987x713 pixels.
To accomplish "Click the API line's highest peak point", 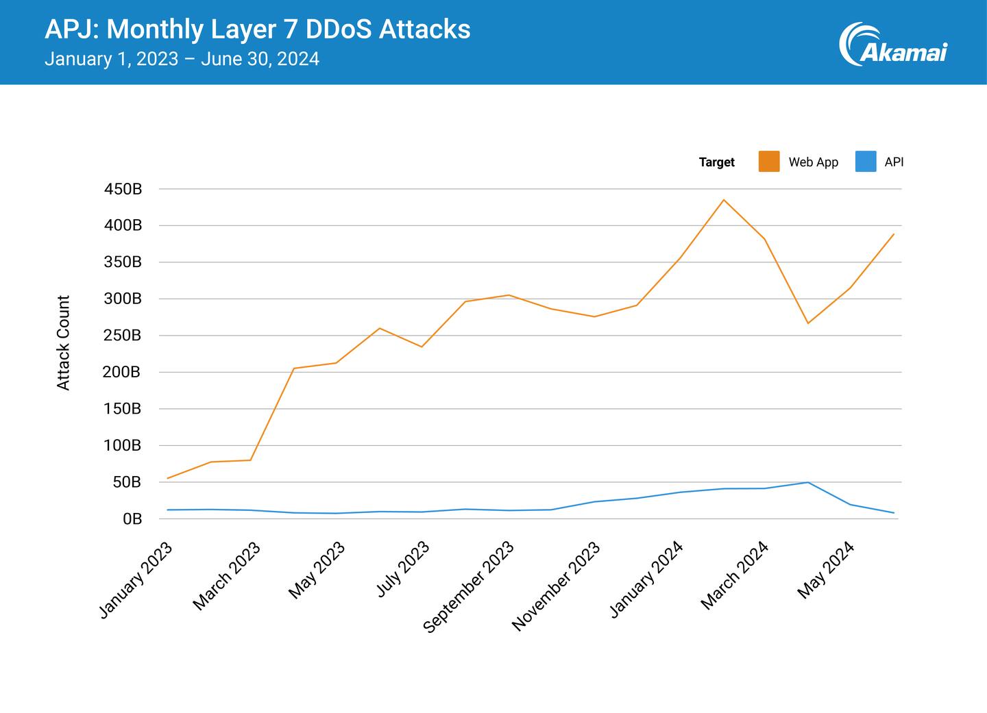I will coord(808,482).
